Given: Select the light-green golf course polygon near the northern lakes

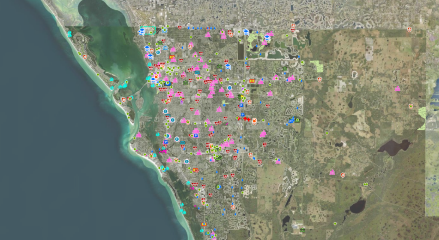Looking at the screenshot, I should tap(254, 42).
